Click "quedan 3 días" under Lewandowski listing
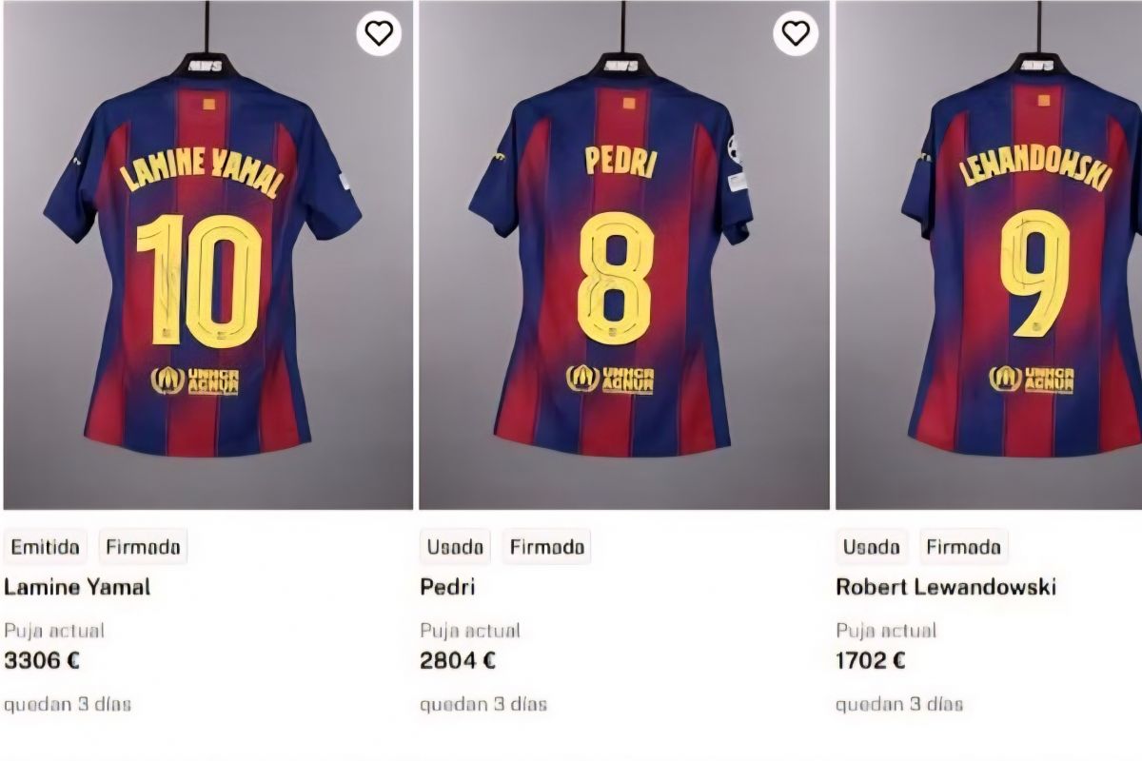Screen dimensions: 1142x761 point(899,705)
